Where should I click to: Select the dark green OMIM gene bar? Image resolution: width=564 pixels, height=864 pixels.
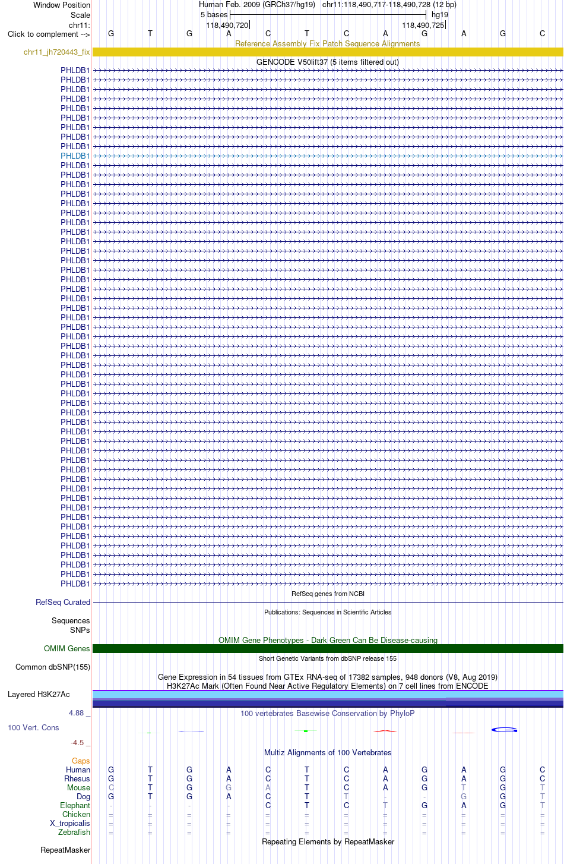(328, 648)
